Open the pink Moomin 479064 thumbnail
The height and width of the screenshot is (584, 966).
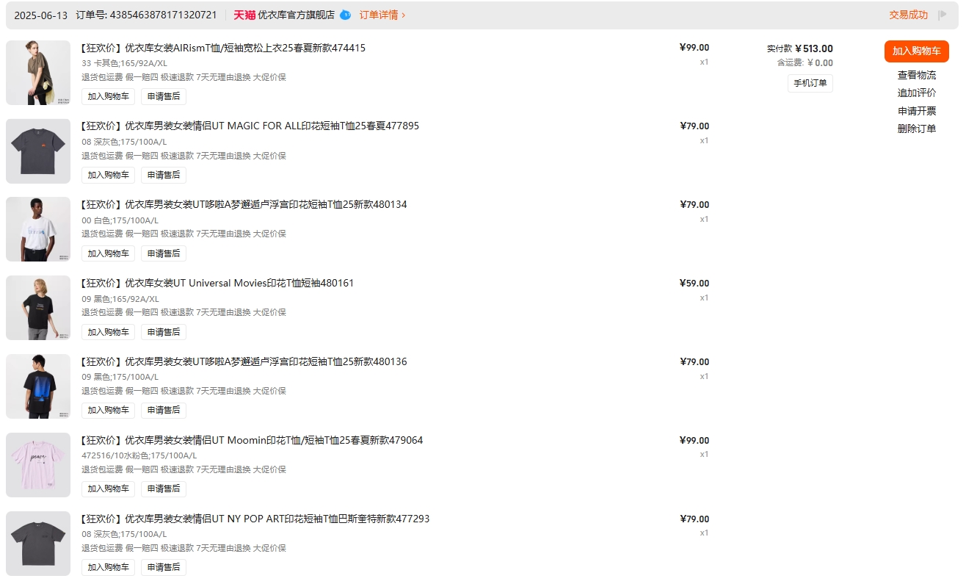click(x=38, y=465)
